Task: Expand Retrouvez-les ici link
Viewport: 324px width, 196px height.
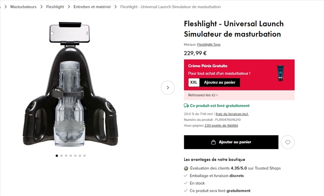Action: (203, 95)
